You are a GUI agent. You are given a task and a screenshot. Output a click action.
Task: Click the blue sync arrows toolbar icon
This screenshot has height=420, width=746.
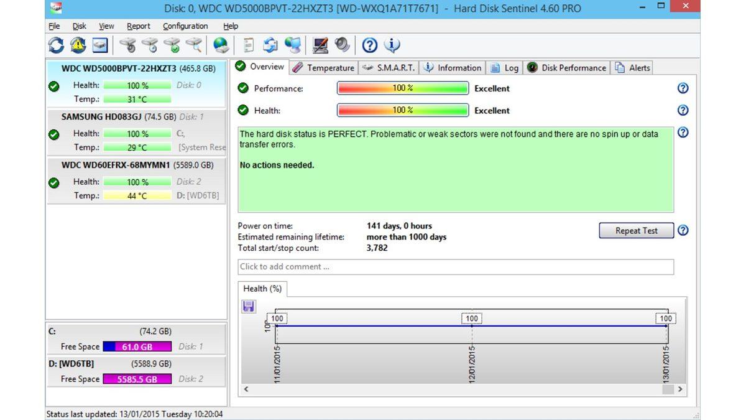pos(271,45)
